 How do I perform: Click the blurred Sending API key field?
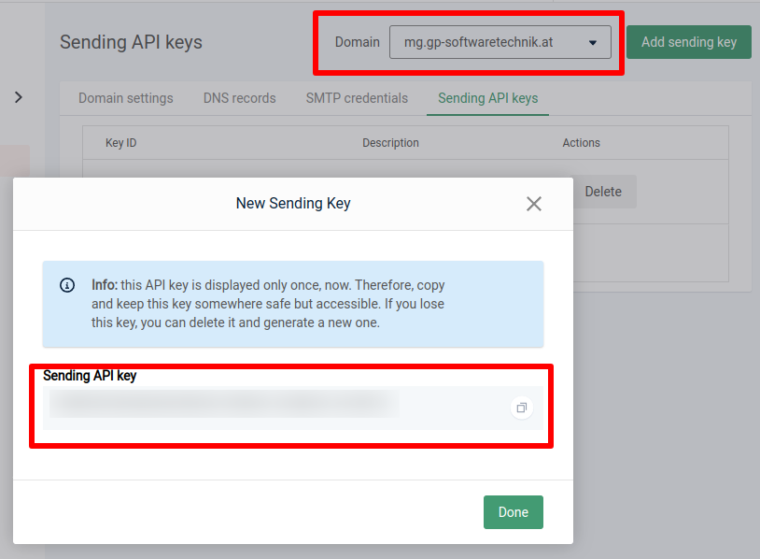(224, 404)
